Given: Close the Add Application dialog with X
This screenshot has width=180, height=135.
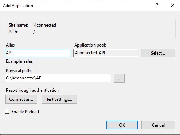Looking at the screenshot, I should 173,5.
